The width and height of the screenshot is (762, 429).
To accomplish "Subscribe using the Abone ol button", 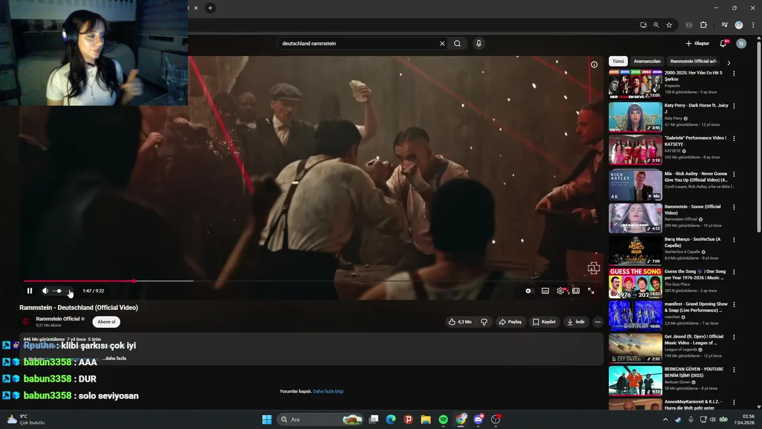I will [x=107, y=322].
